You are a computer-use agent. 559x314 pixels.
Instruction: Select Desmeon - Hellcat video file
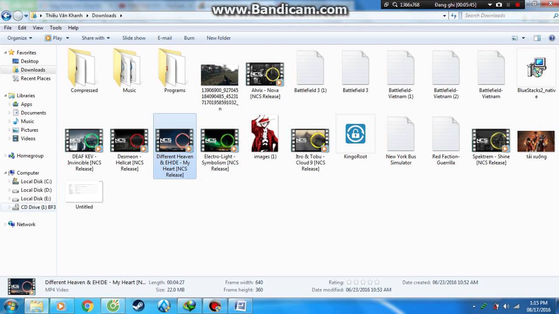coord(129,150)
